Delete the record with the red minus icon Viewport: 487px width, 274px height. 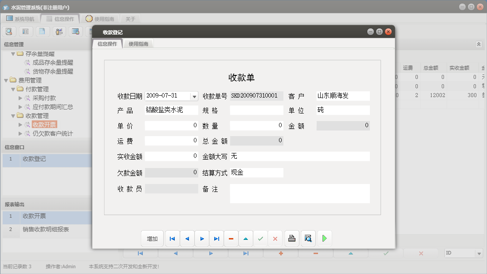coord(231,238)
